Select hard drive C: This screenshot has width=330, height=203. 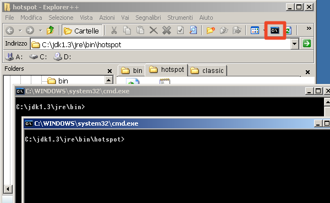(38, 57)
